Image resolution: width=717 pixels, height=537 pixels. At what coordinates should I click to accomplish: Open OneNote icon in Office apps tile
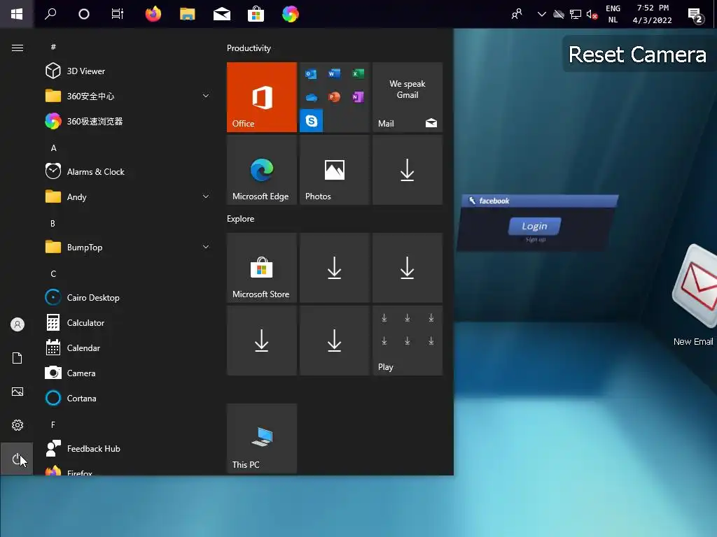tap(358, 97)
